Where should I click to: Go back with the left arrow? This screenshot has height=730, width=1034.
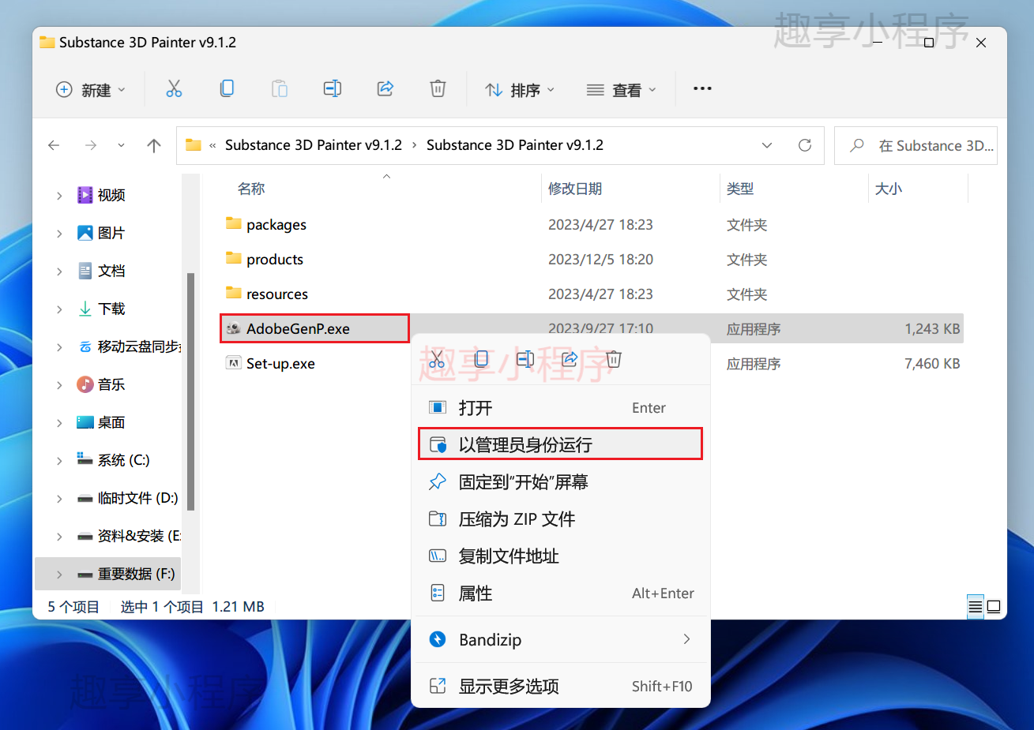(x=54, y=145)
